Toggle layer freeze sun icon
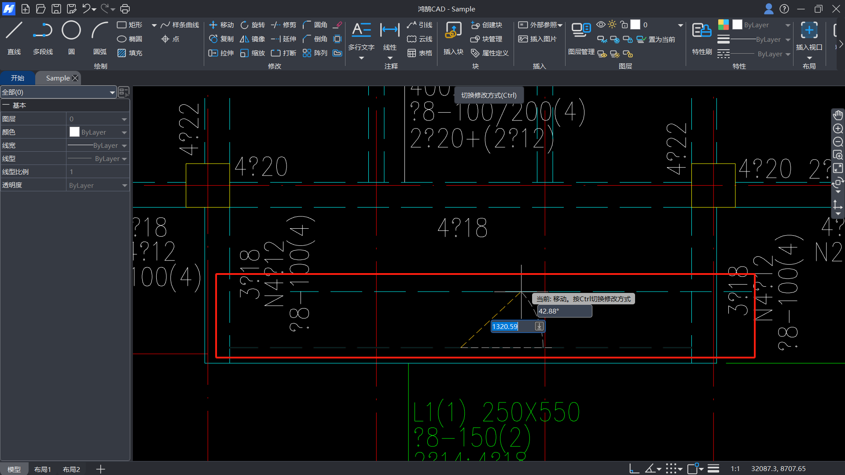The width and height of the screenshot is (845, 475). click(x=612, y=25)
